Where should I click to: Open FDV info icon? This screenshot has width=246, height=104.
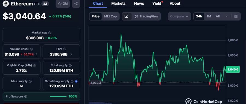coord(65,49)
